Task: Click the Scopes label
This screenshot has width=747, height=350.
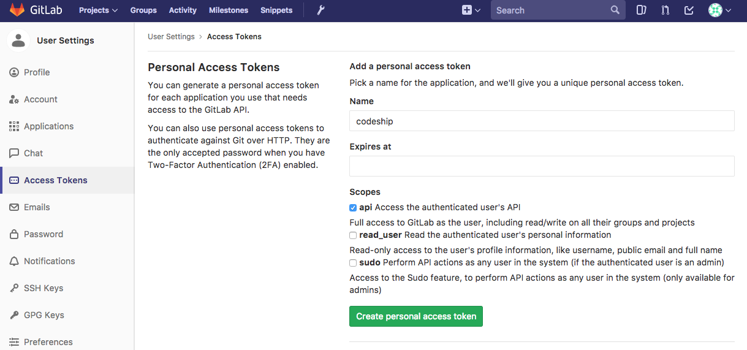Action: click(x=365, y=192)
